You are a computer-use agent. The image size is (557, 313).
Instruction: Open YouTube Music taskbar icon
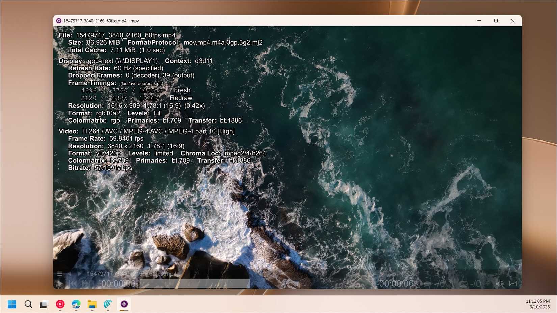(x=60, y=304)
